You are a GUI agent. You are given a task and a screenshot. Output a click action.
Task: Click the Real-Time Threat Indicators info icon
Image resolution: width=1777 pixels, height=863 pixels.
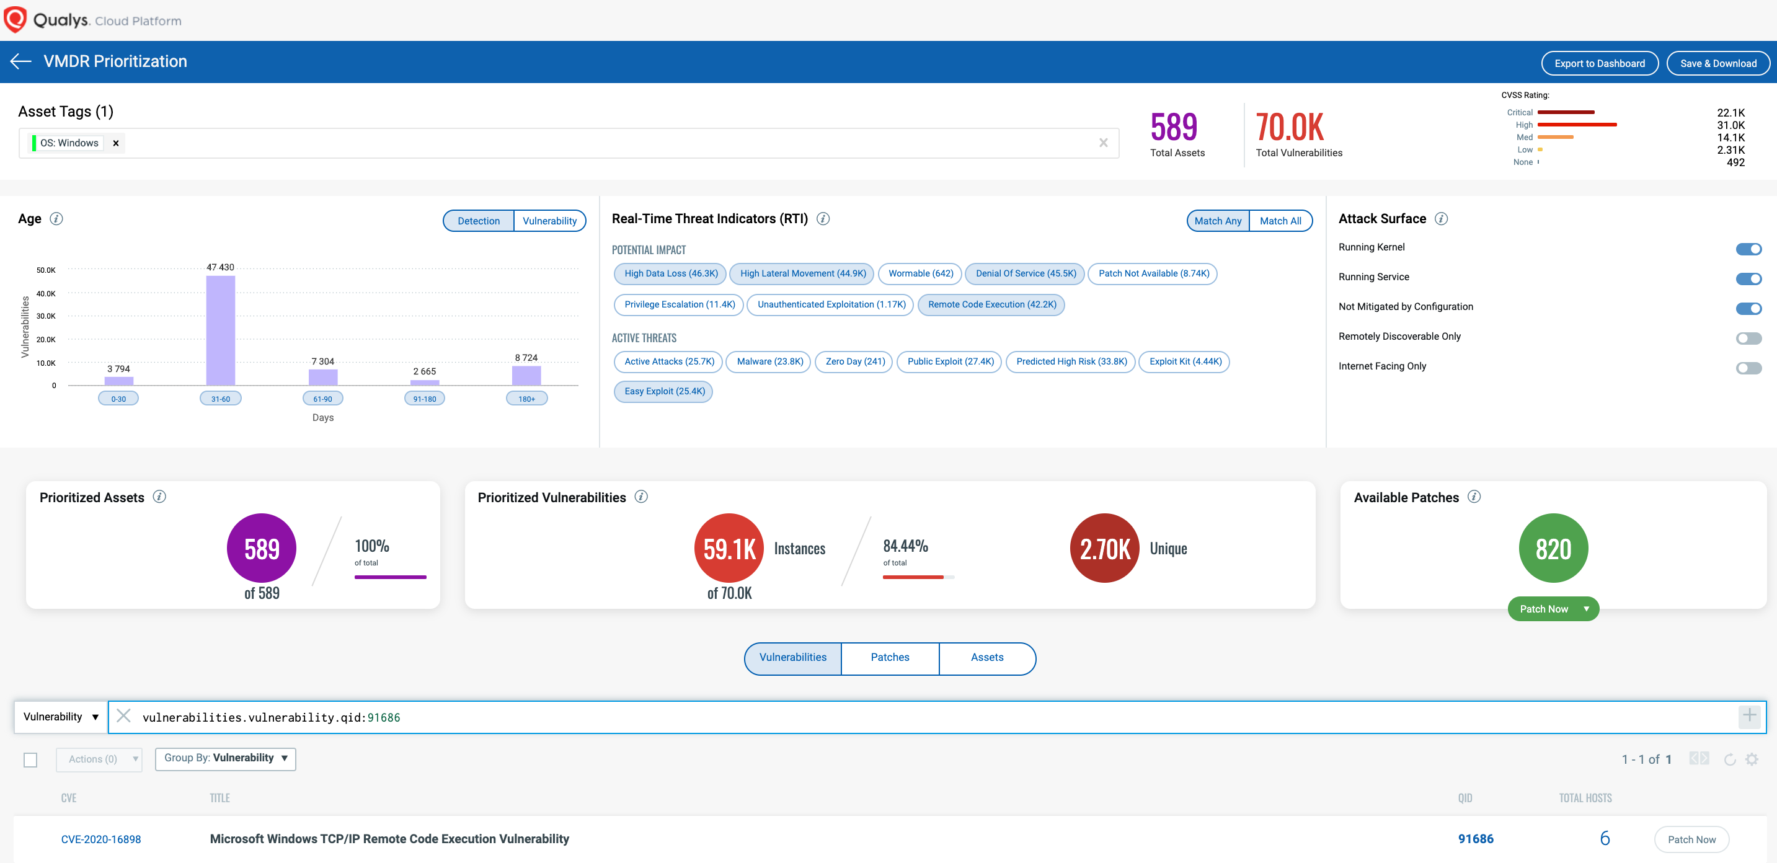point(822,219)
